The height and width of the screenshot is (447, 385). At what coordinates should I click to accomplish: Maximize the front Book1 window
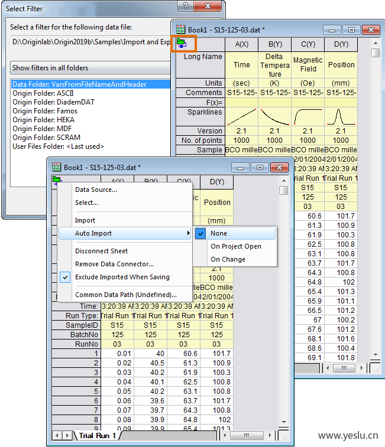[x=260, y=167]
